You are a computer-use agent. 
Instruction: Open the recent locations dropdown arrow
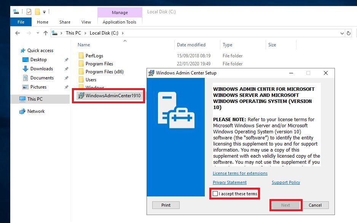coord(38,33)
